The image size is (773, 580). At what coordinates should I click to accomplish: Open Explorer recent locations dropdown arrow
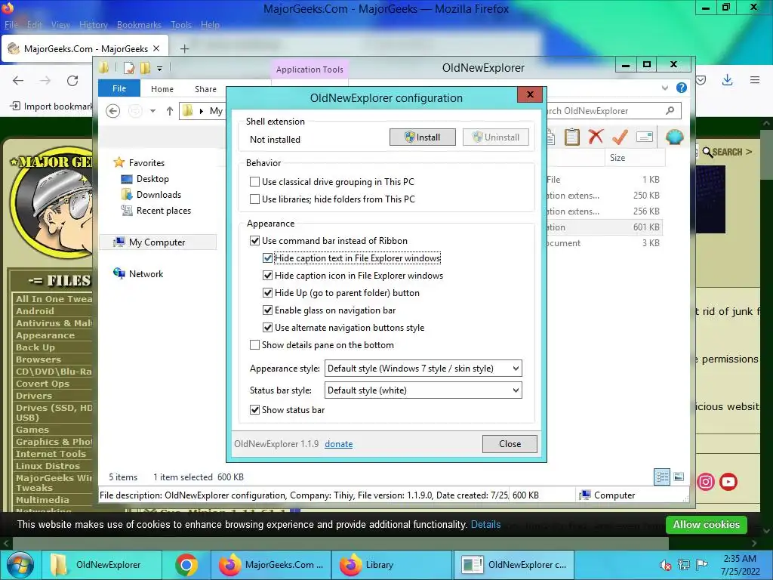point(152,111)
